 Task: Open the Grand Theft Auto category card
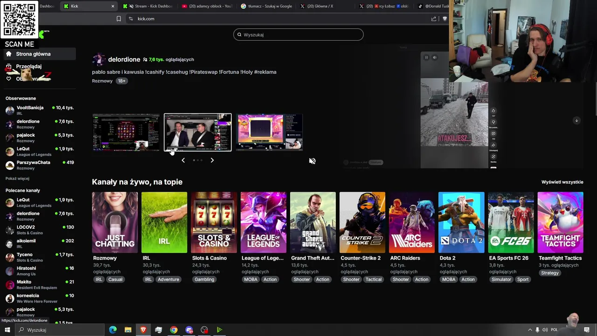312,222
